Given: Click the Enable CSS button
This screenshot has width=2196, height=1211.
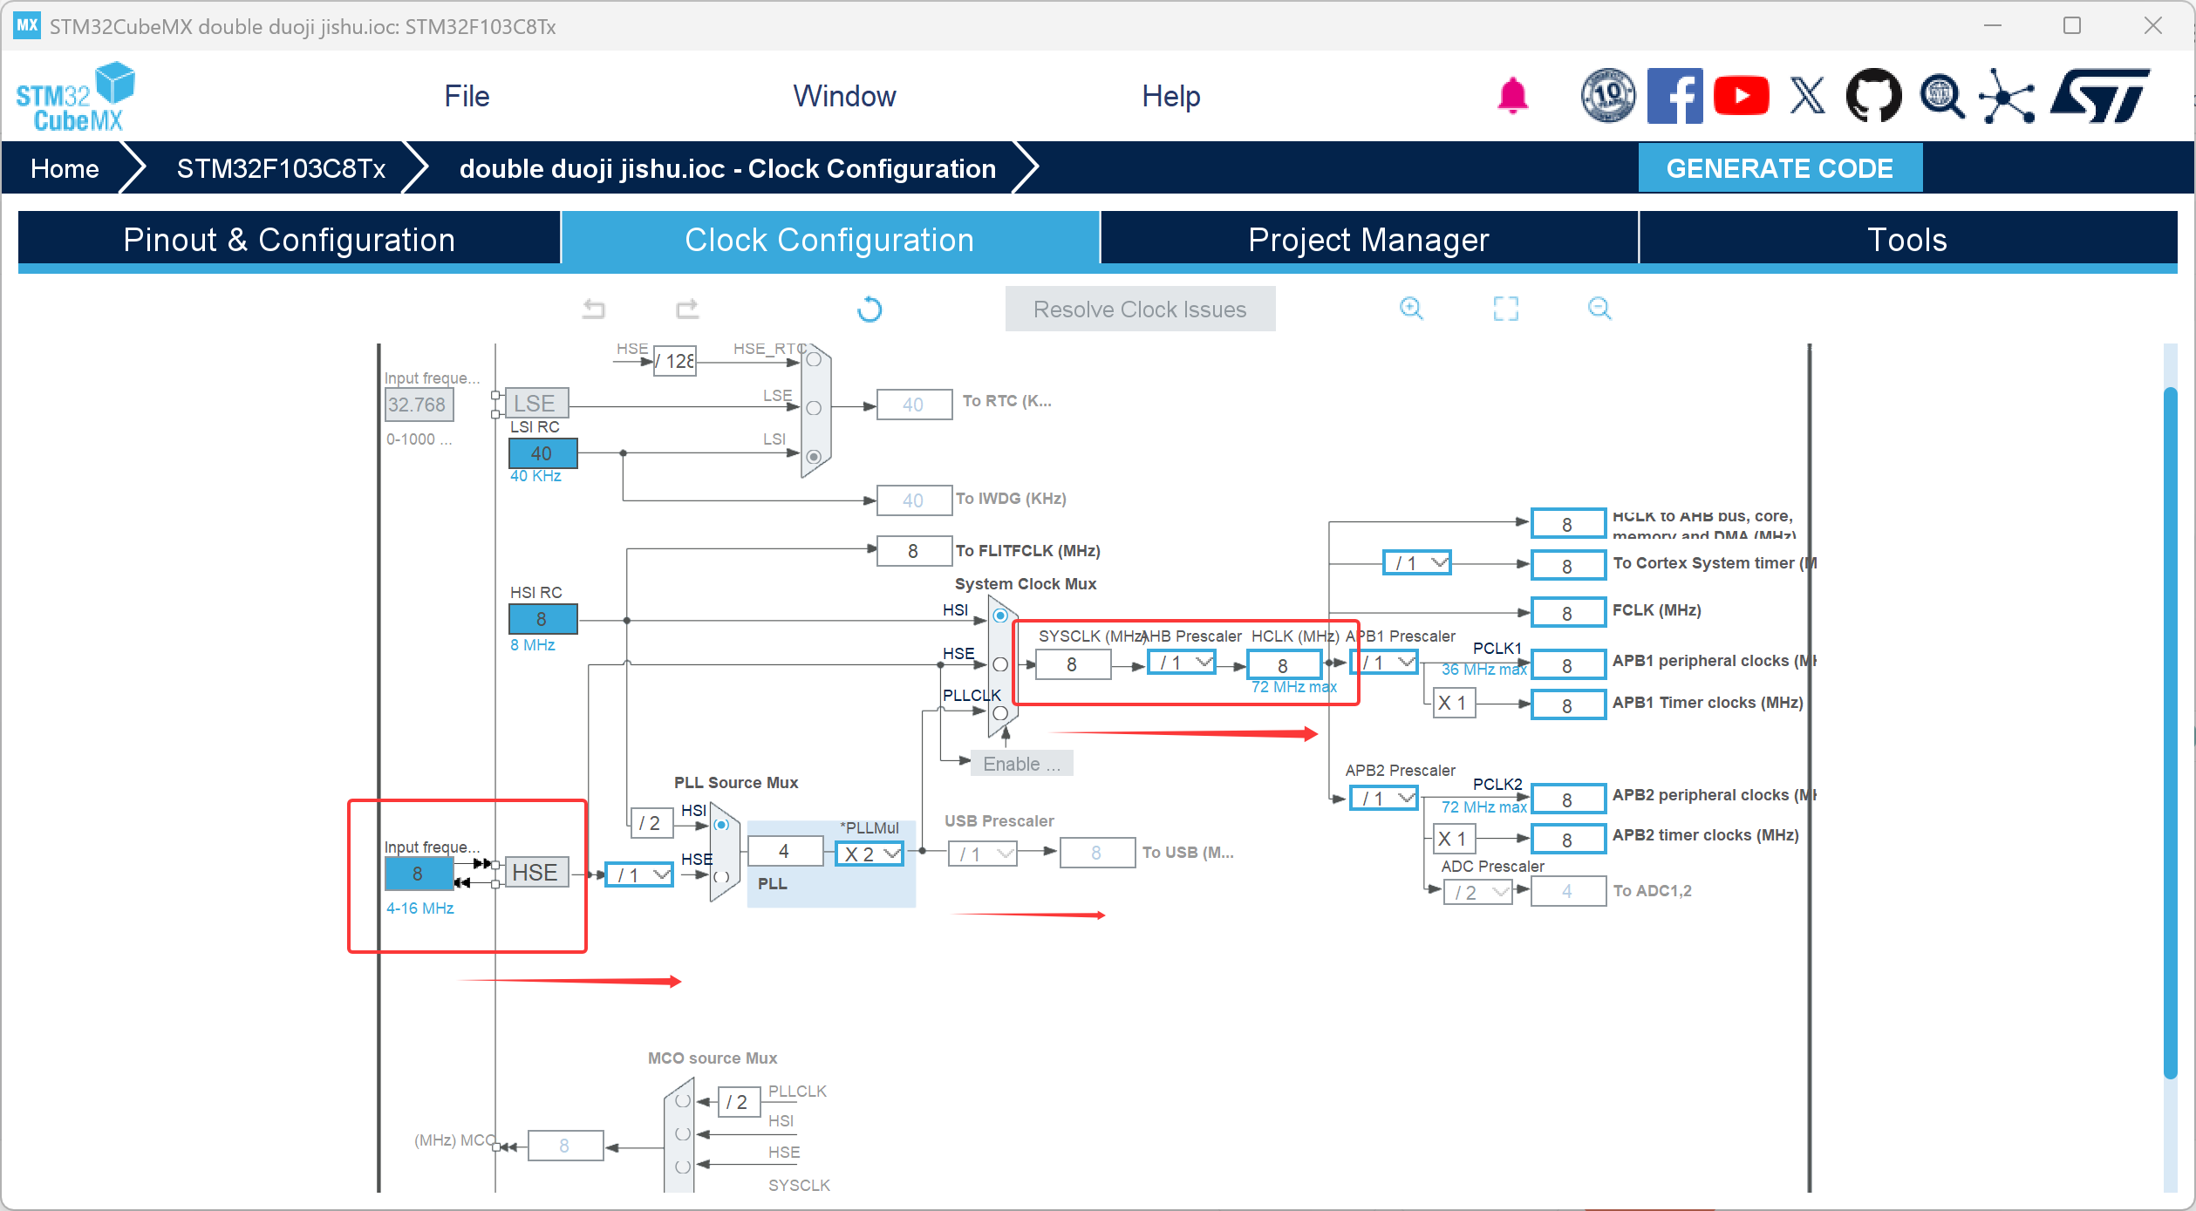Looking at the screenshot, I should tap(1022, 764).
